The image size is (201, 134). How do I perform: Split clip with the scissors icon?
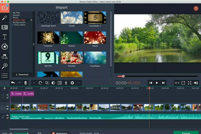tap(34, 83)
